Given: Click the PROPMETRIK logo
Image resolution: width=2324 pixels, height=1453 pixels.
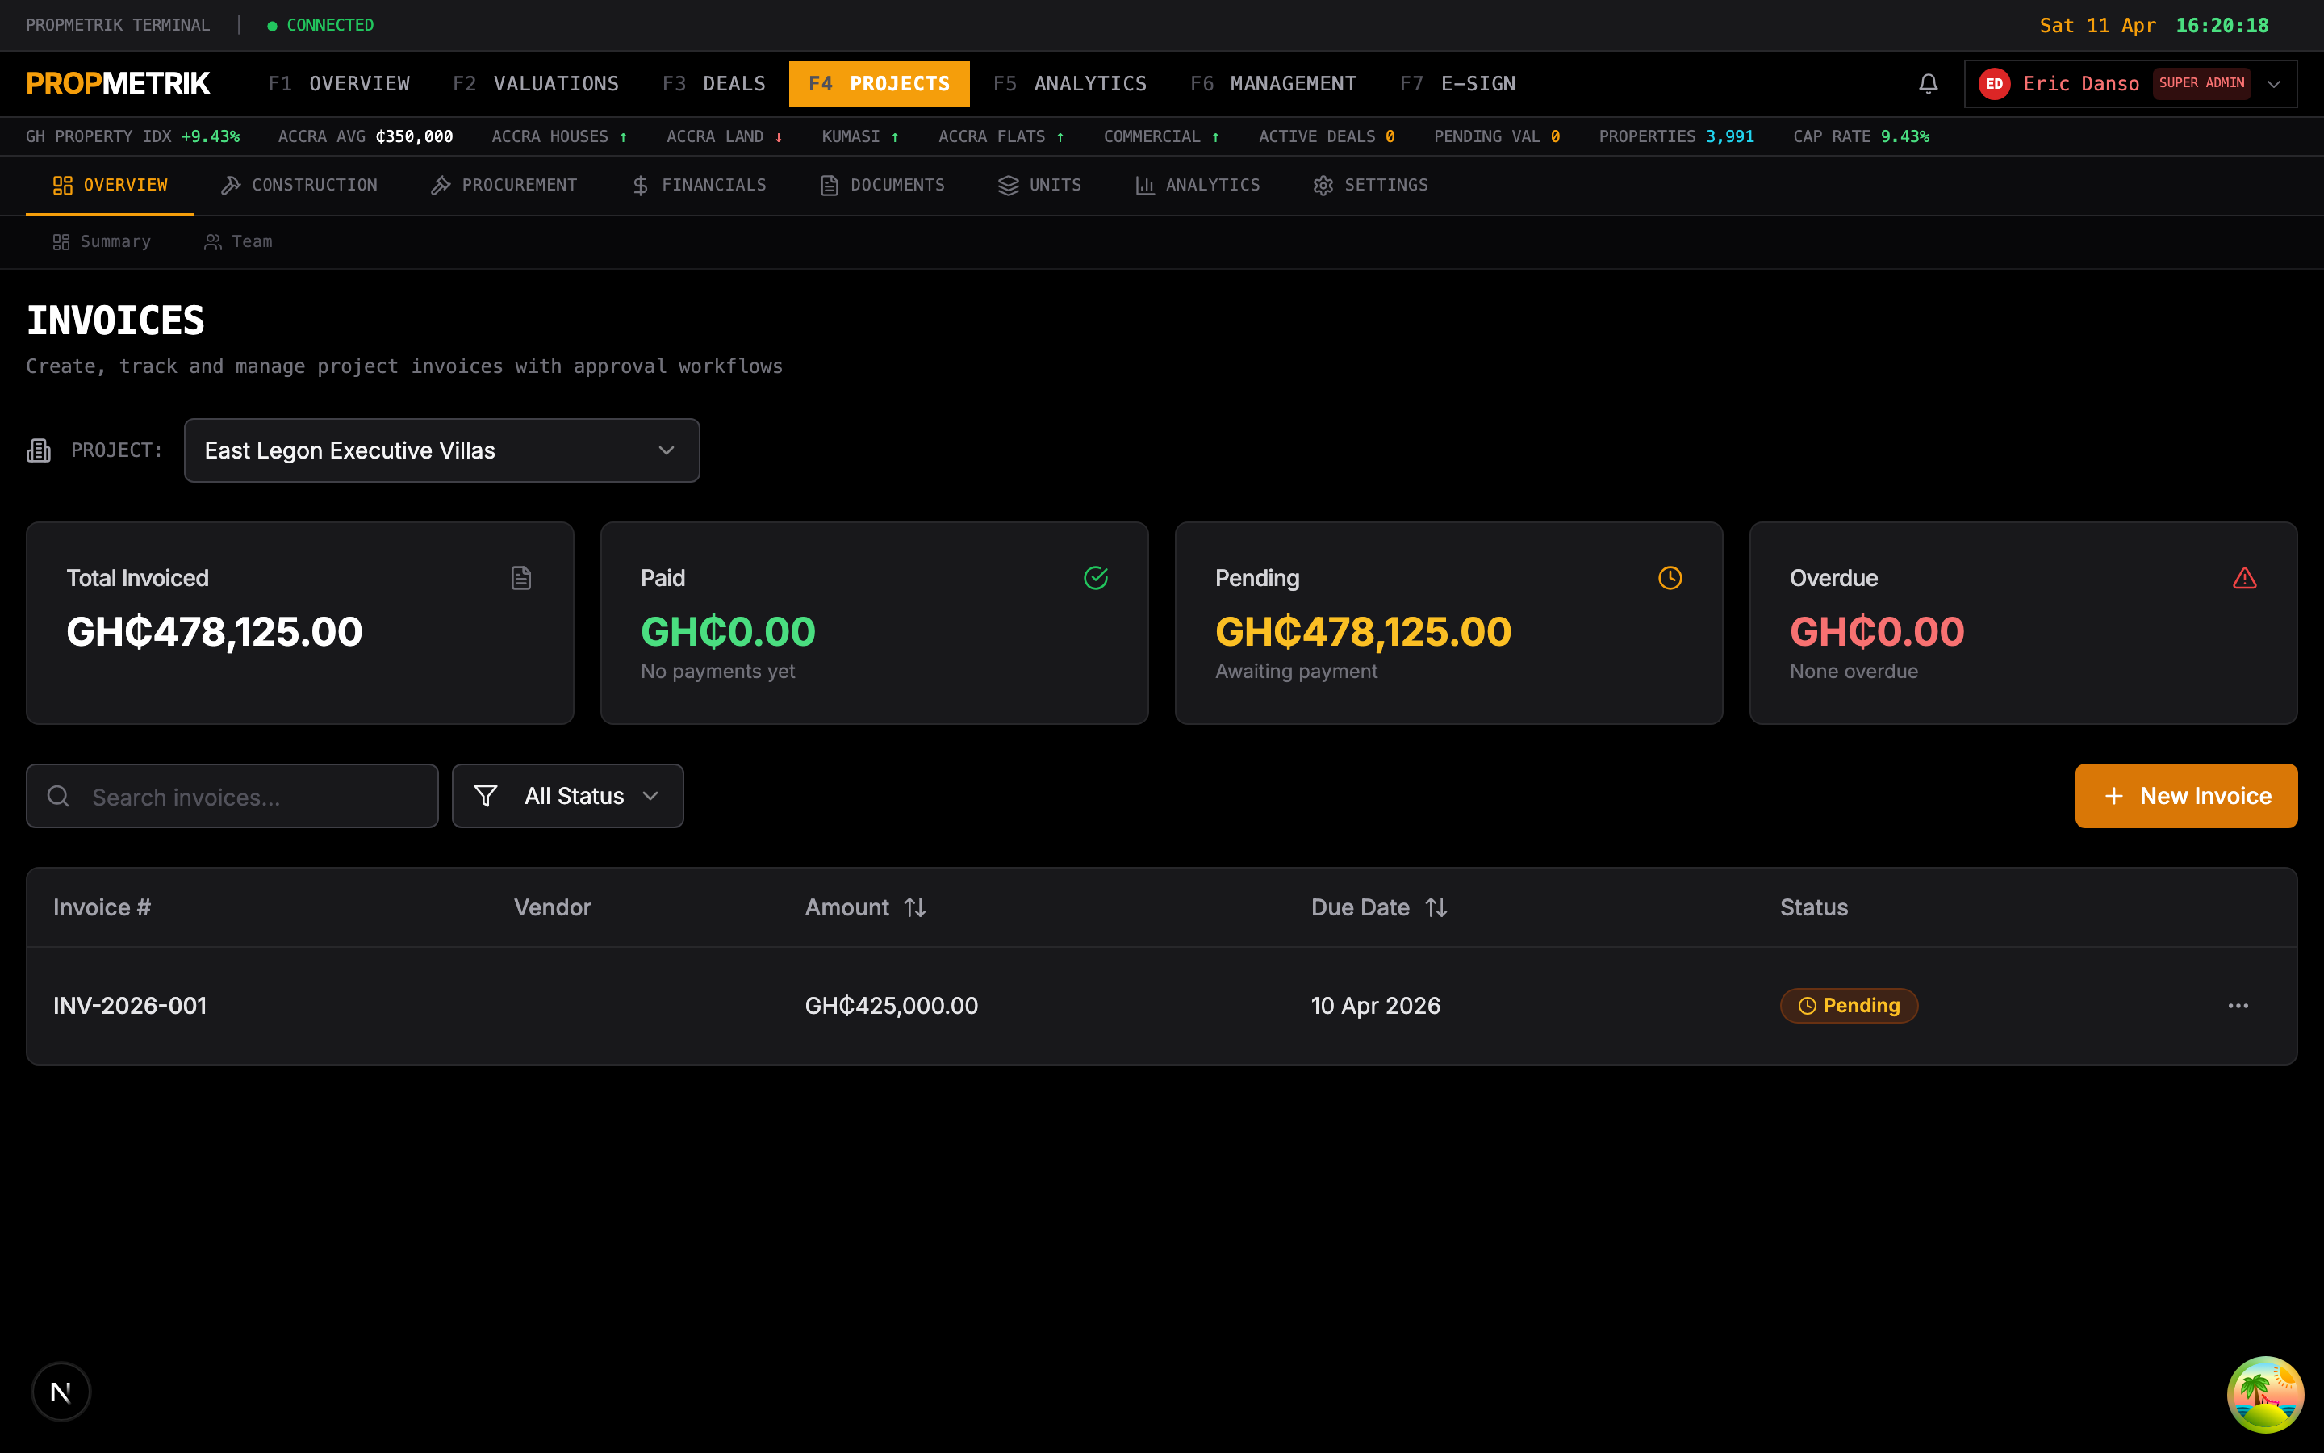Looking at the screenshot, I should click(x=117, y=84).
